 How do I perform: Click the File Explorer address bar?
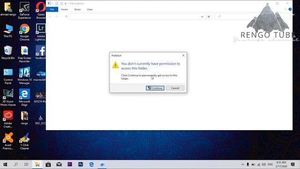pos(134,17)
